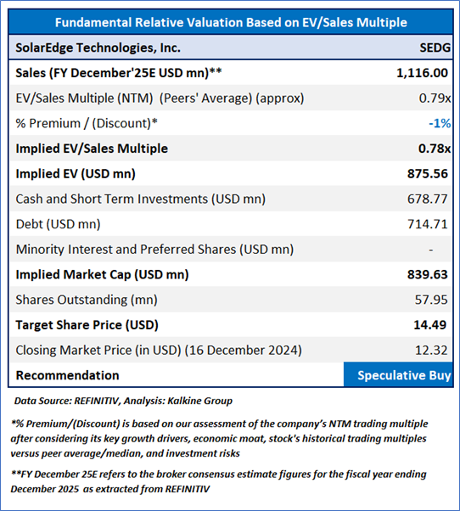Click the Implied EV/Sales Multiple 0.78x value
This screenshot has width=460, height=511.
pos(435,149)
